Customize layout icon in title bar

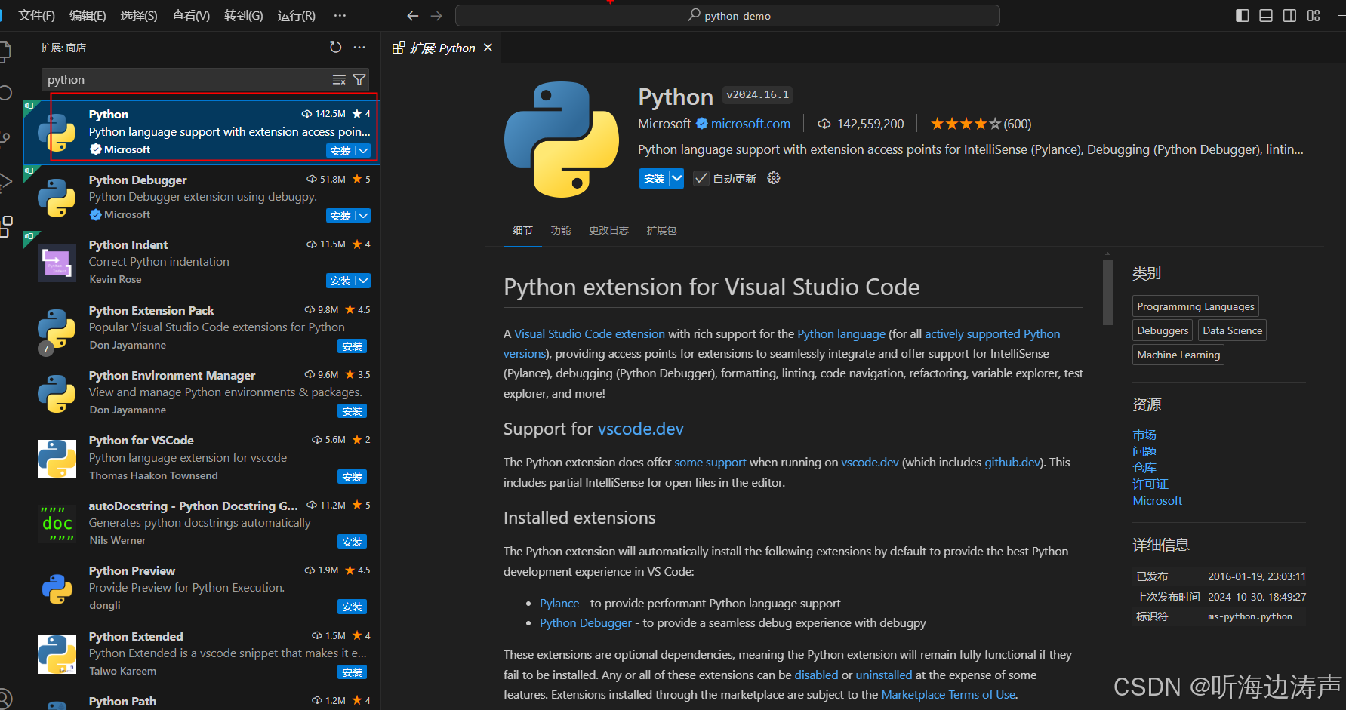[1314, 16]
